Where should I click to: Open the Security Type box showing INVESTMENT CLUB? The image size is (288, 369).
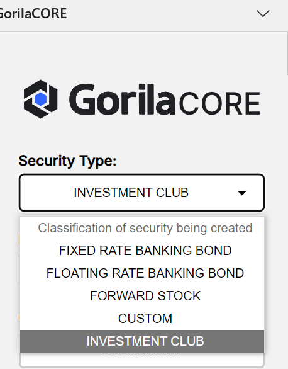pyautogui.click(x=142, y=193)
